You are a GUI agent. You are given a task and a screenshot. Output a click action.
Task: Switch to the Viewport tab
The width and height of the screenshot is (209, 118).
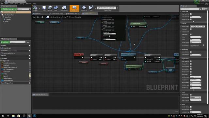pyautogui.click(x=38, y=13)
